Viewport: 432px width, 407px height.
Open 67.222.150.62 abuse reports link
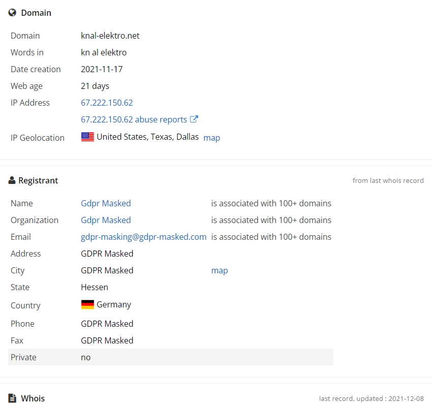click(x=134, y=119)
